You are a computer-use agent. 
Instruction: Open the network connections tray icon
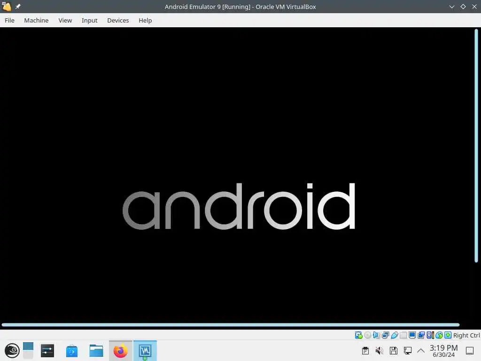point(407,351)
